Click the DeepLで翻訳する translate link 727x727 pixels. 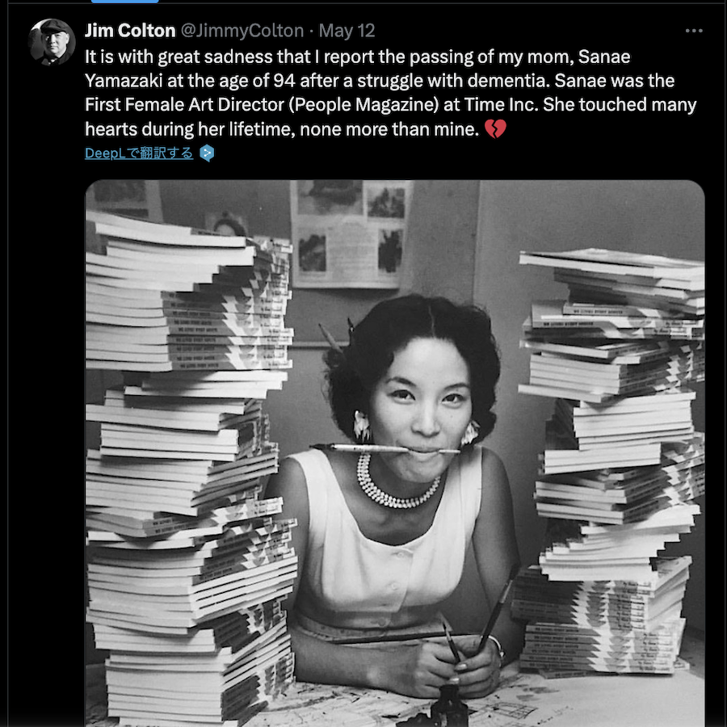coord(139,153)
